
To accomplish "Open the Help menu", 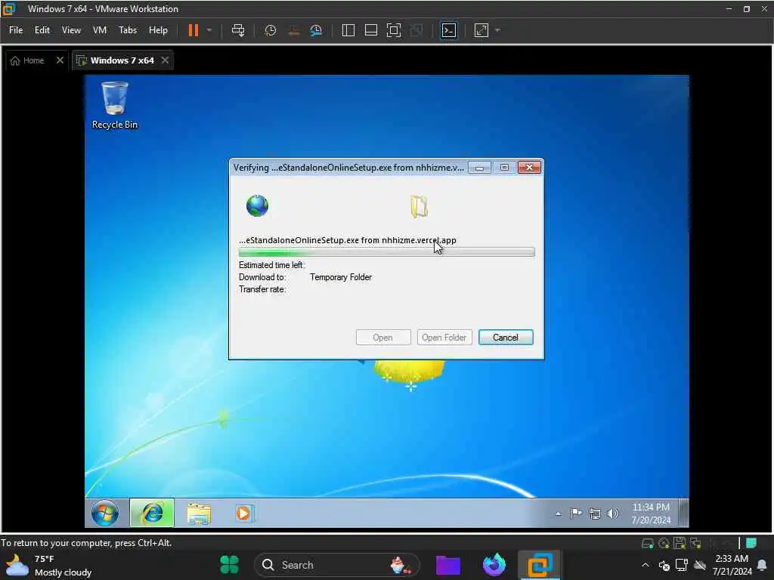I will pos(158,30).
